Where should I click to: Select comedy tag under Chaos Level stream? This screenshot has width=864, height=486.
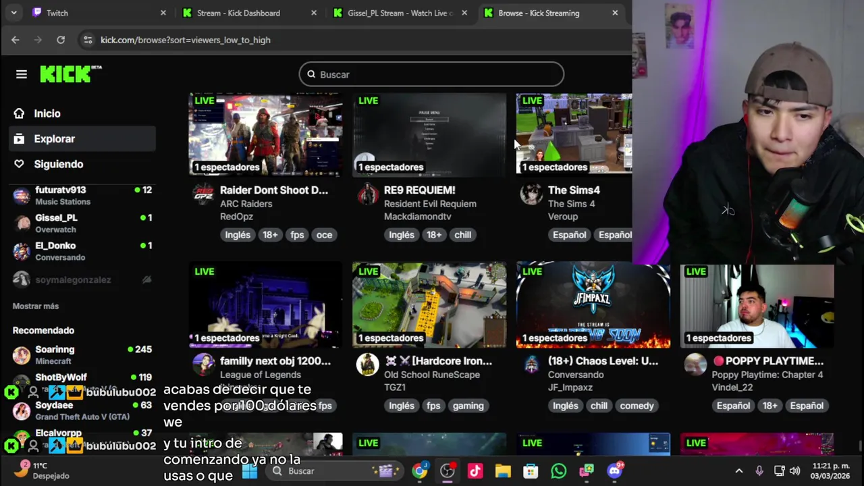tap(637, 406)
